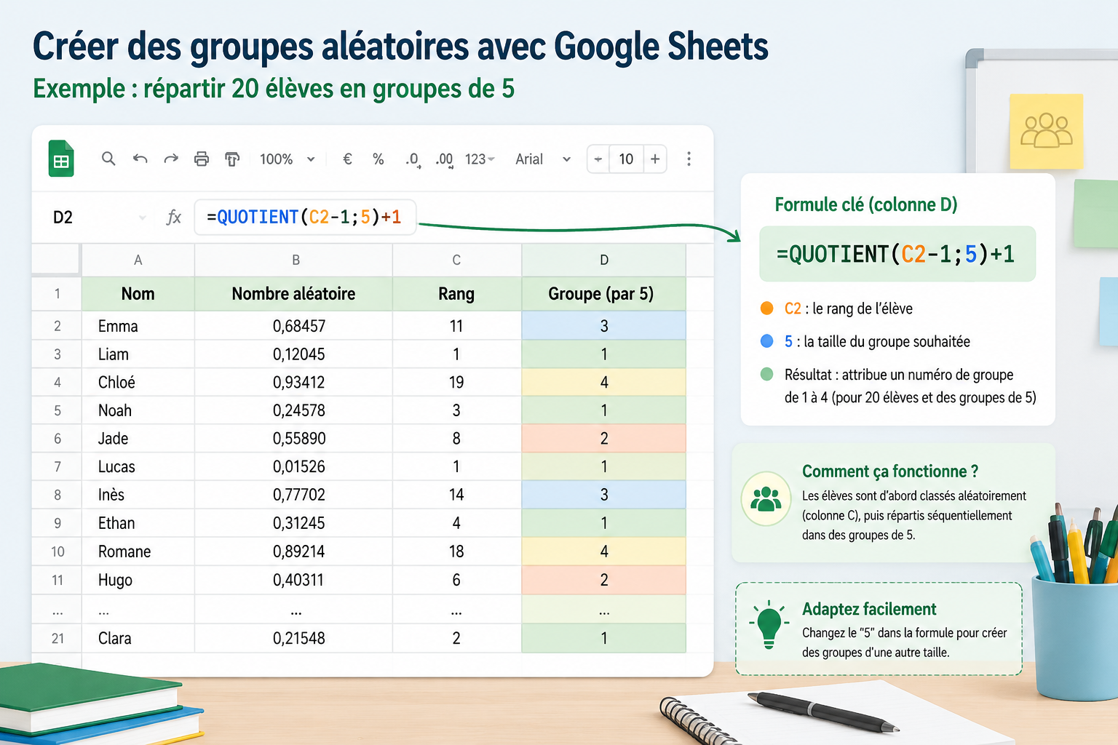The image size is (1118, 745).
Task: Click the people icon on yellow sticky note
Action: click(1047, 130)
